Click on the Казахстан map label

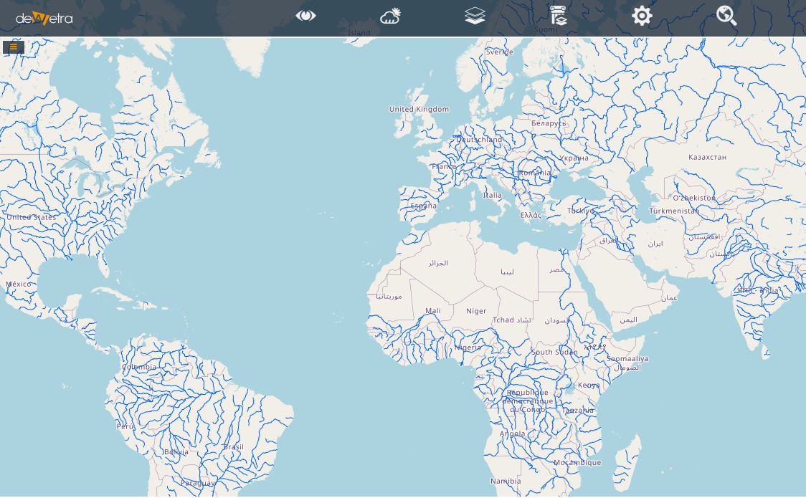(x=707, y=157)
